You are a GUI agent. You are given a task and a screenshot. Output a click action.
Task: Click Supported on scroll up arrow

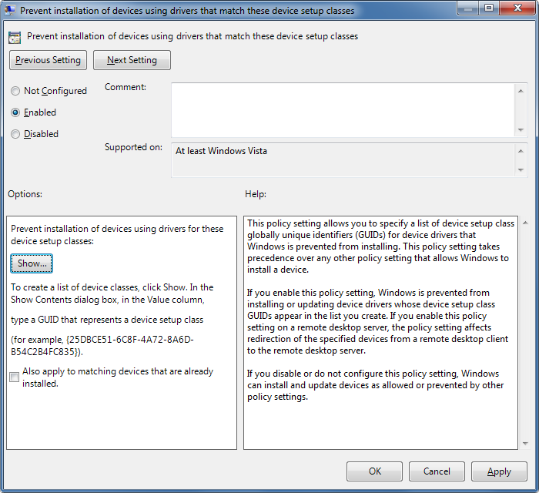click(521, 151)
